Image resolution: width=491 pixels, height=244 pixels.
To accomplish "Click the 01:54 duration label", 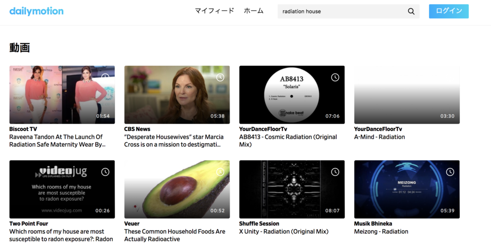I will 103,116.
